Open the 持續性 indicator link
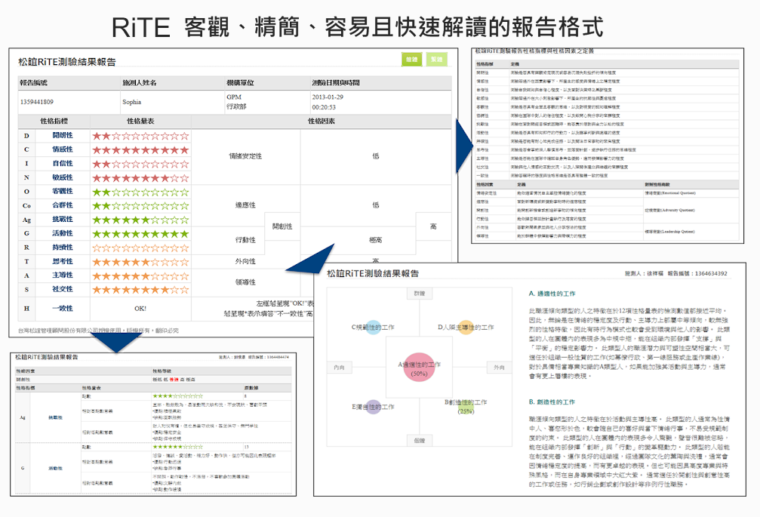 click(63, 248)
